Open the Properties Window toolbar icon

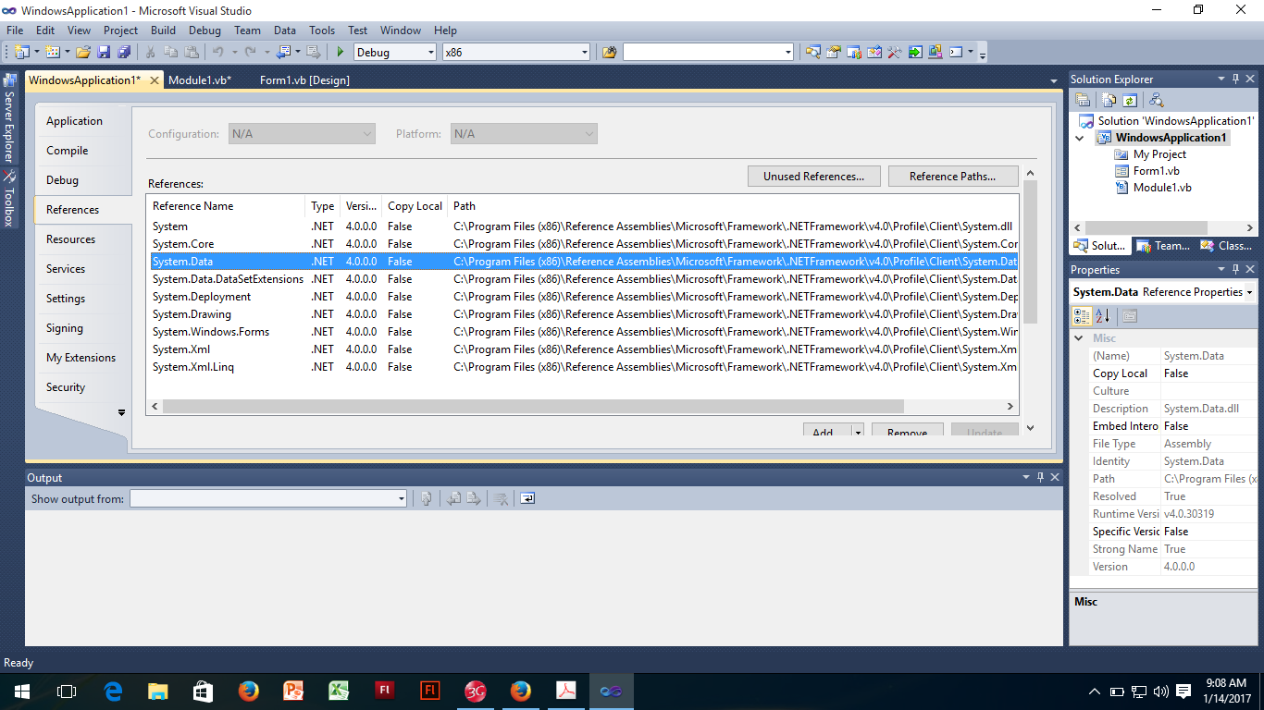pos(834,52)
